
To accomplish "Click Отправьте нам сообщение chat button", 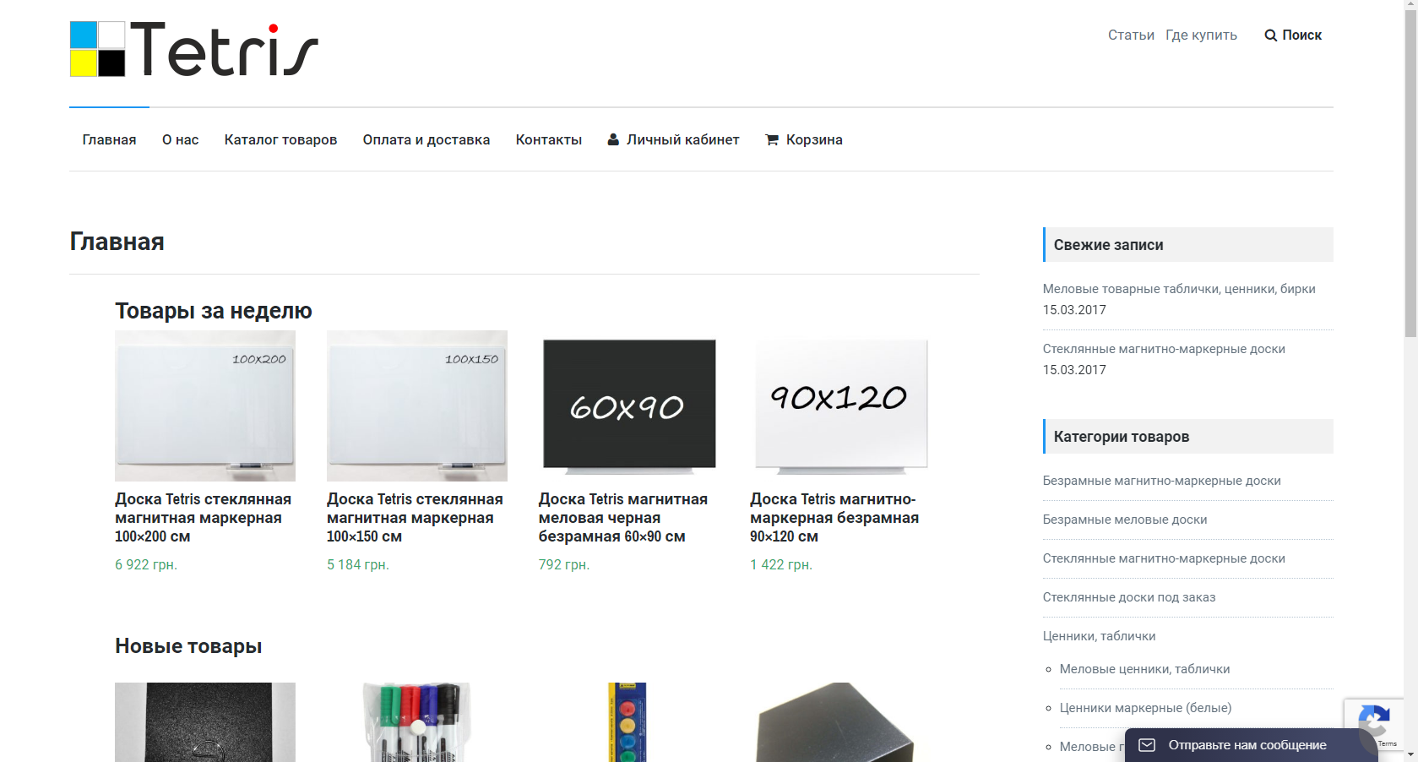I will pyautogui.click(x=1252, y=745).
